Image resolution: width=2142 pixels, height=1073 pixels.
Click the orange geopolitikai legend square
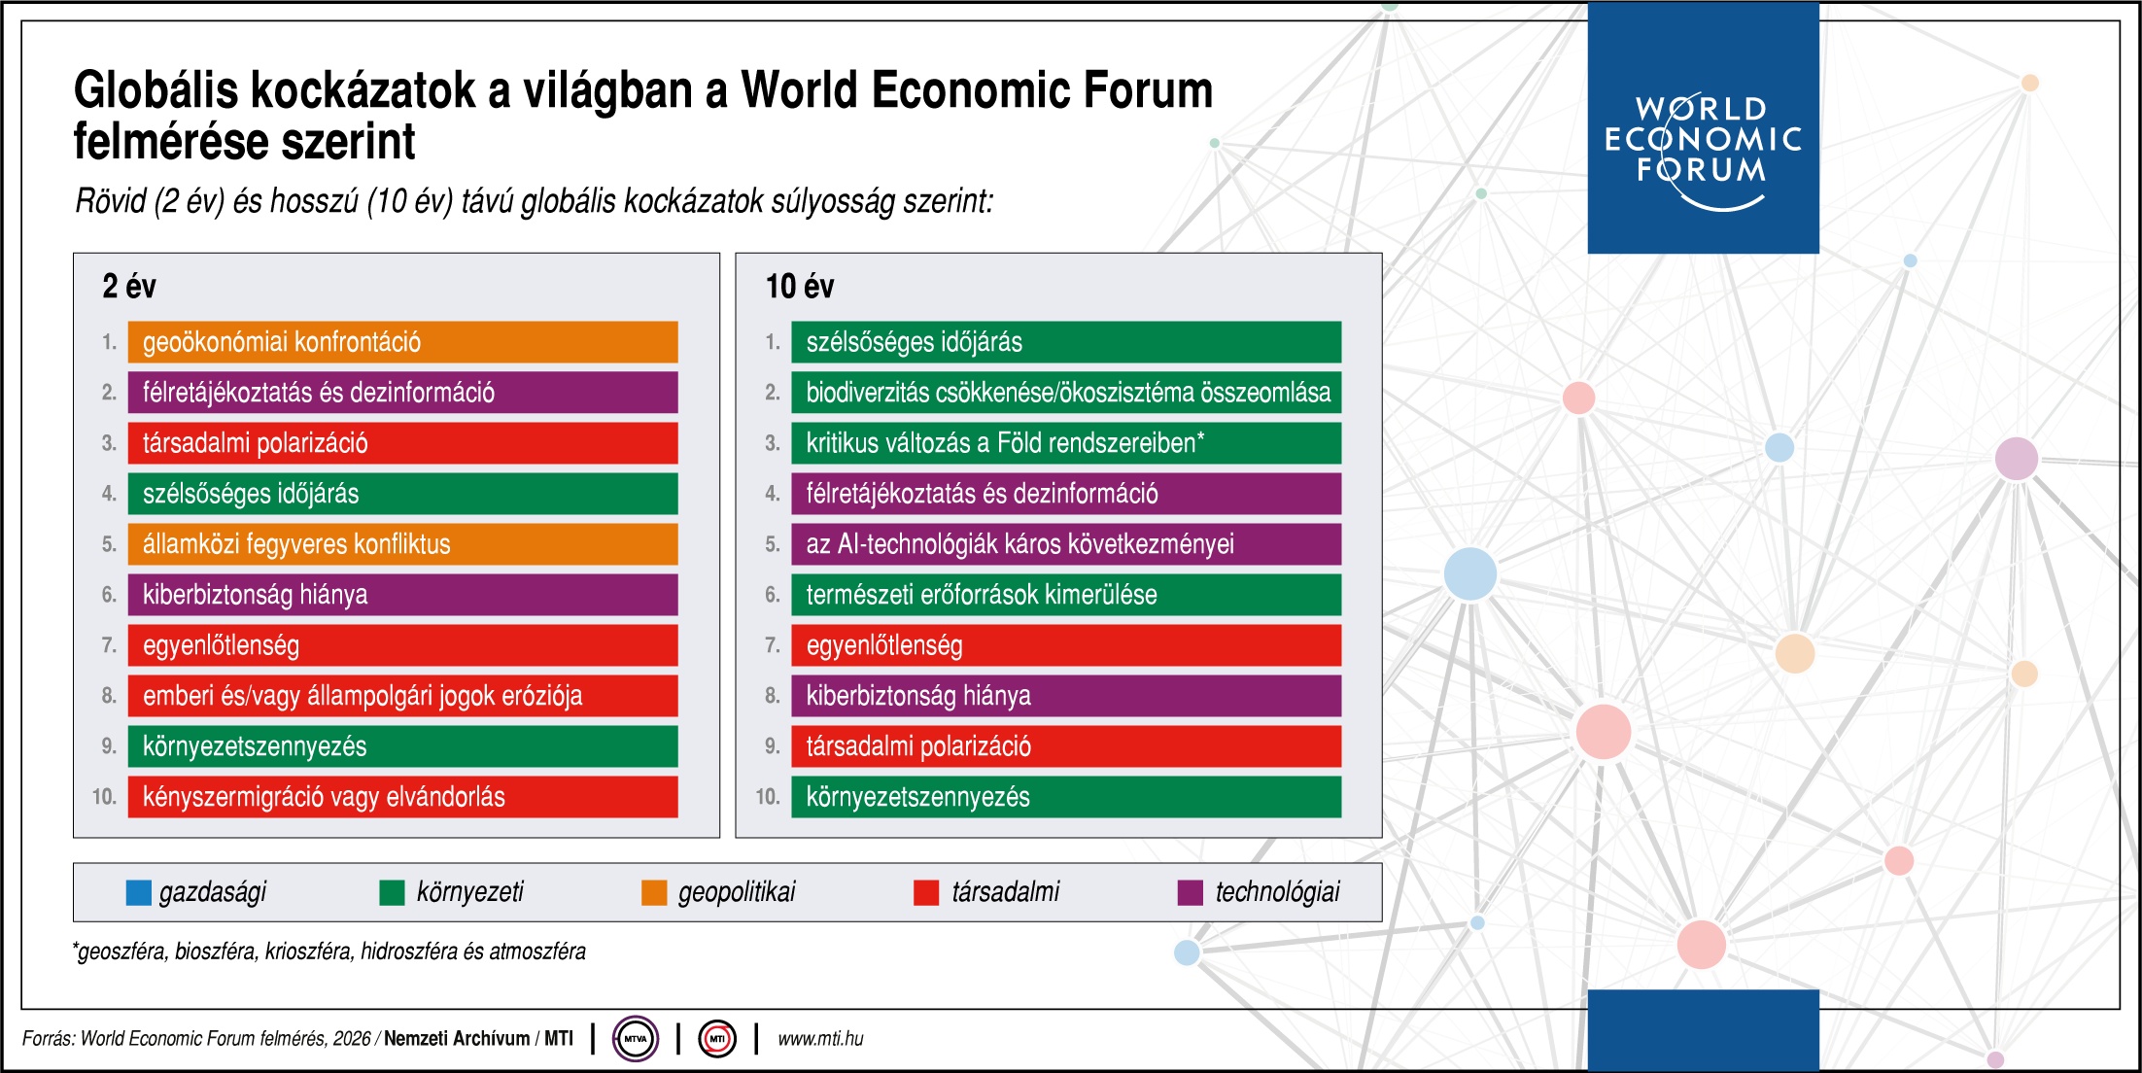(x=654, y=892)
